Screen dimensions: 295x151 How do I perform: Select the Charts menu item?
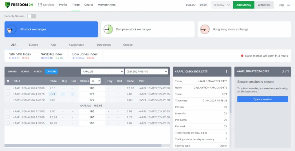click(88, 5)
